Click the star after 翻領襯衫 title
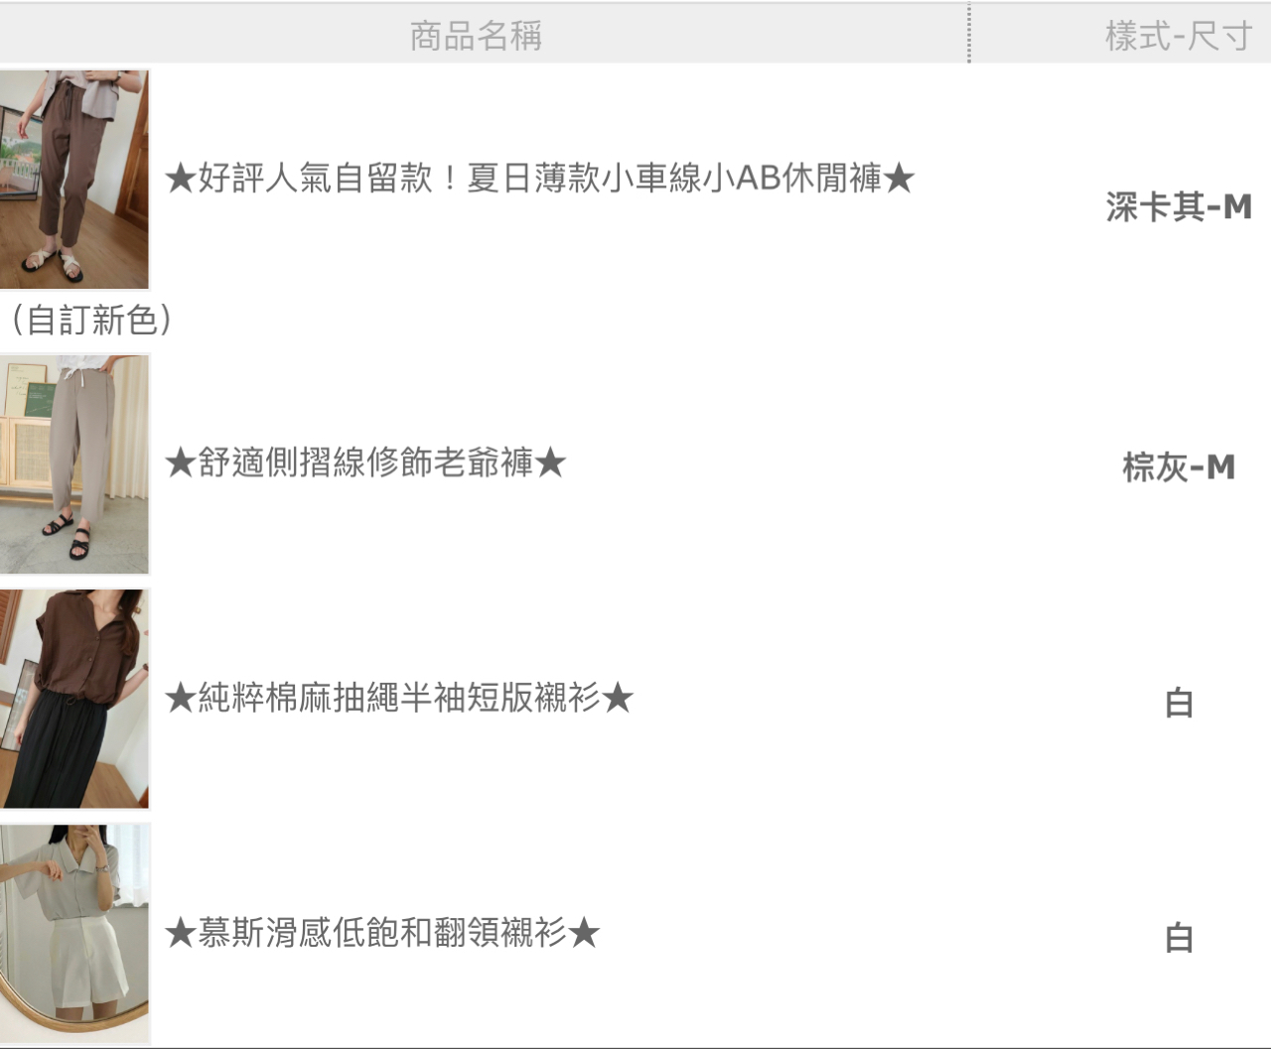The width and height of the screenshot is (1271, 1049). point(585,934)
